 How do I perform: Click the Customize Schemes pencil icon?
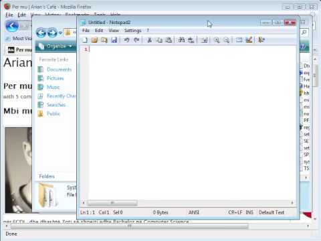[x=249, y=40]
